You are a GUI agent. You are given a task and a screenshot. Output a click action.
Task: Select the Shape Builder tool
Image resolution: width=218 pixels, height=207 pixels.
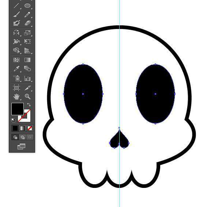(x=16, y=50)
